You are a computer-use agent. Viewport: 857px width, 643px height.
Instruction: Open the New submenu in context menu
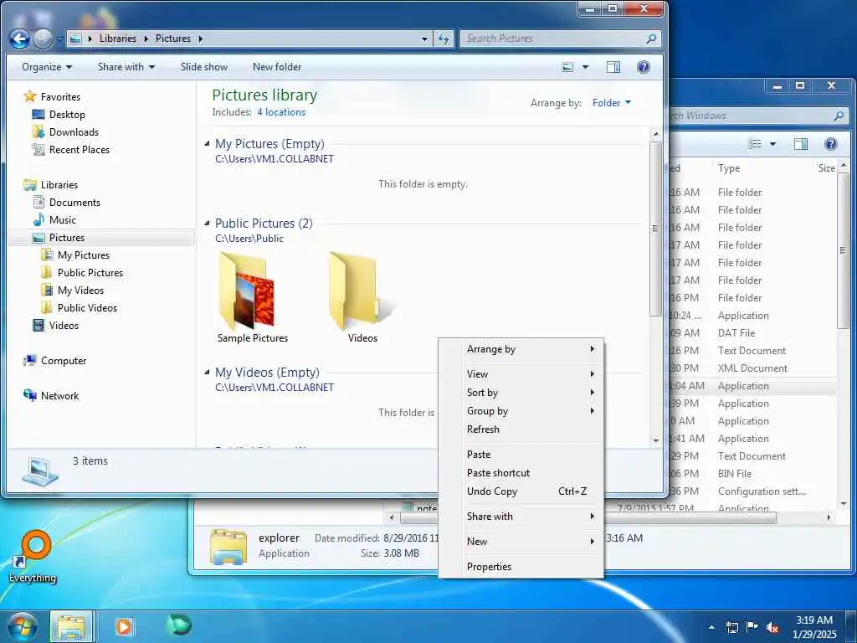[x=521, y=542]
